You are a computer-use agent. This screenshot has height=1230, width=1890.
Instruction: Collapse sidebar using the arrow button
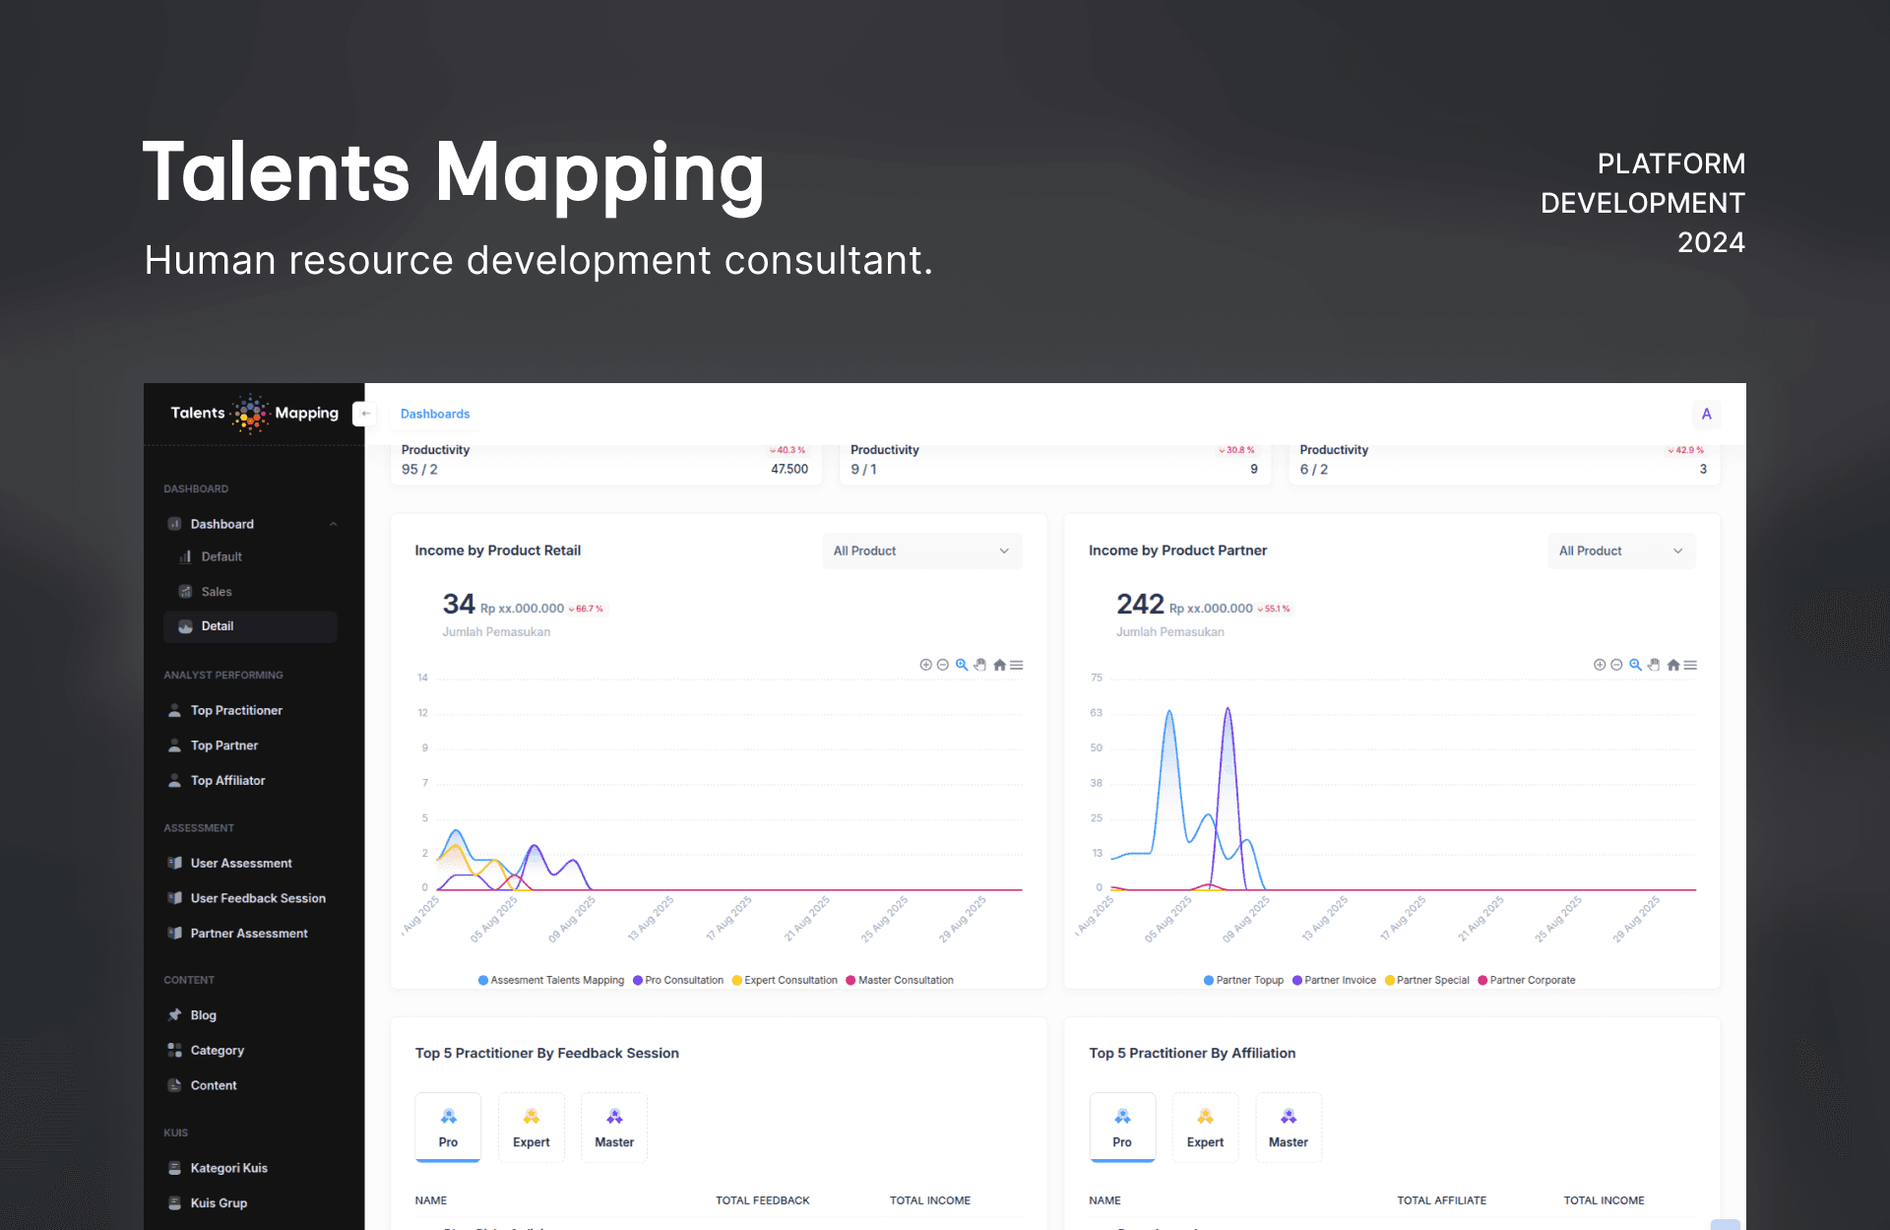[x=365, y=414]
